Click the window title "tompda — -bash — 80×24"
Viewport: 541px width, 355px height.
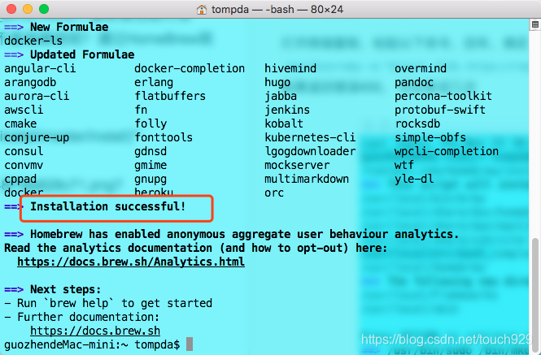click(x=277, y=9)
